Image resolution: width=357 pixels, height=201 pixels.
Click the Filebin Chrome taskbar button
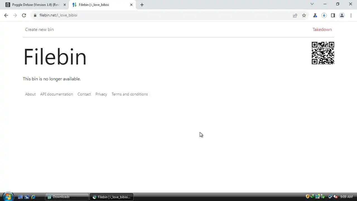pyautogui.click(x=112, y=197)
